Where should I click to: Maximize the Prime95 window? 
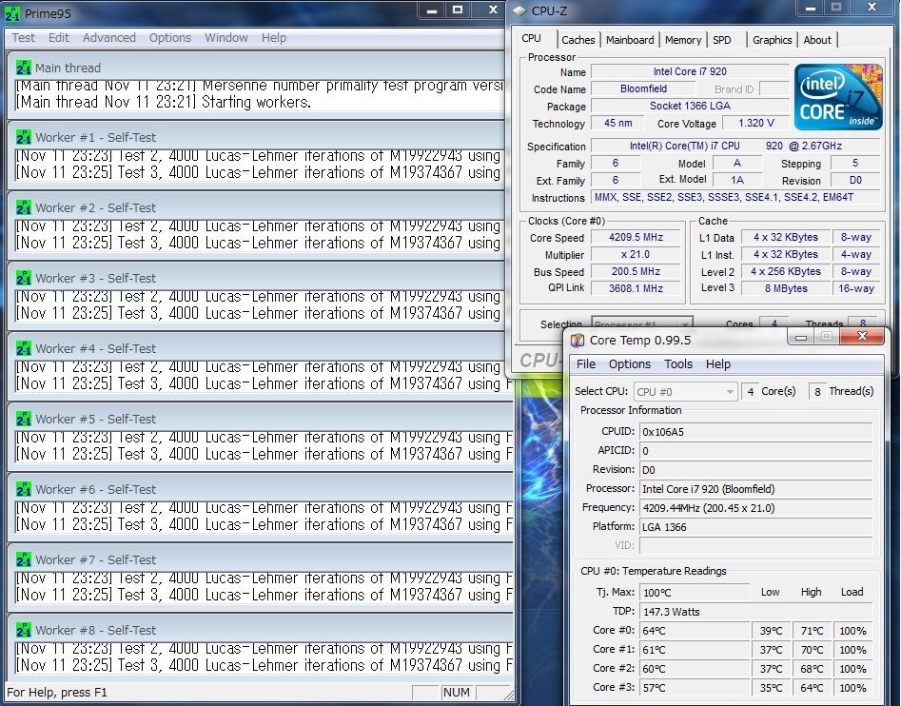tap(458, 11)
